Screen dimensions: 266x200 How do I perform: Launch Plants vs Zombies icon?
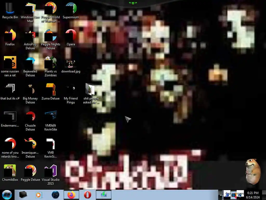(x=51, y=66)
